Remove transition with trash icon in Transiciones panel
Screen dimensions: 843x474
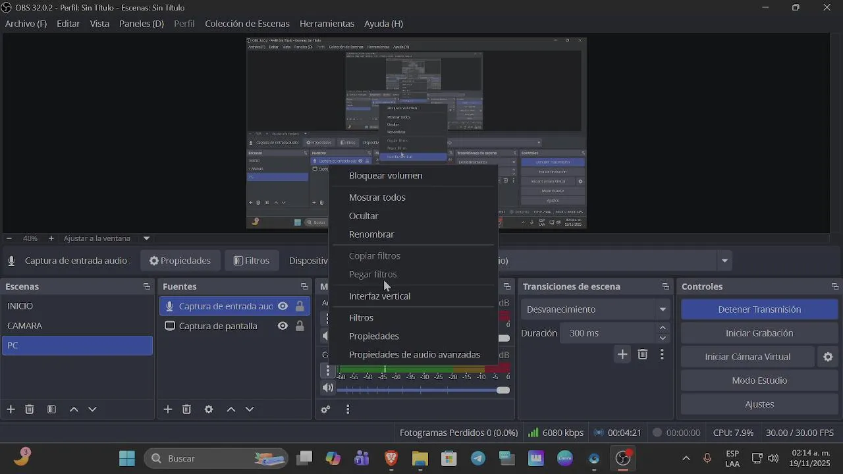pyautogui.click(x=643, y=355)
